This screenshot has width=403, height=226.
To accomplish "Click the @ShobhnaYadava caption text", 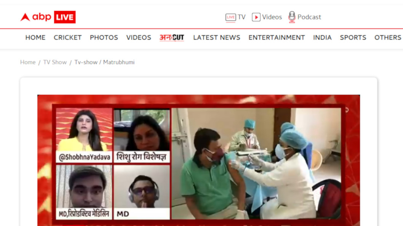I will coord(84,157).
